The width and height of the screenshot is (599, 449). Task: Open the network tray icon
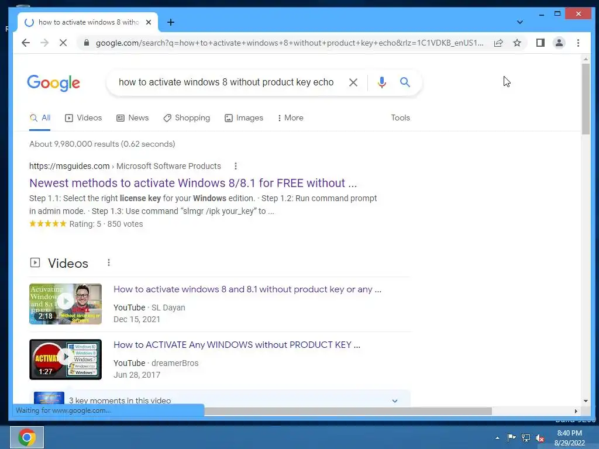point(526,438)
